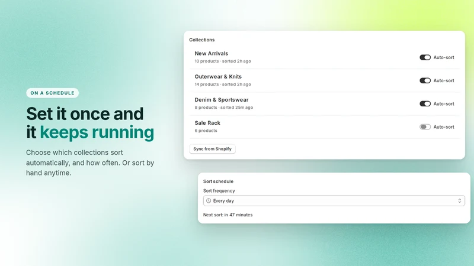Click "Set it once and" headline text

(x=85, y=113)
